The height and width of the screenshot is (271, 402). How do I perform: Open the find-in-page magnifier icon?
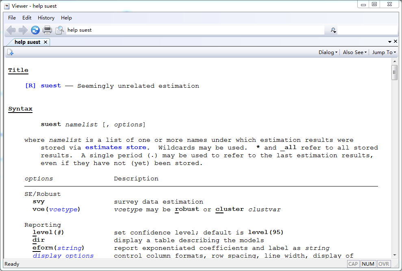click(60, 30)
